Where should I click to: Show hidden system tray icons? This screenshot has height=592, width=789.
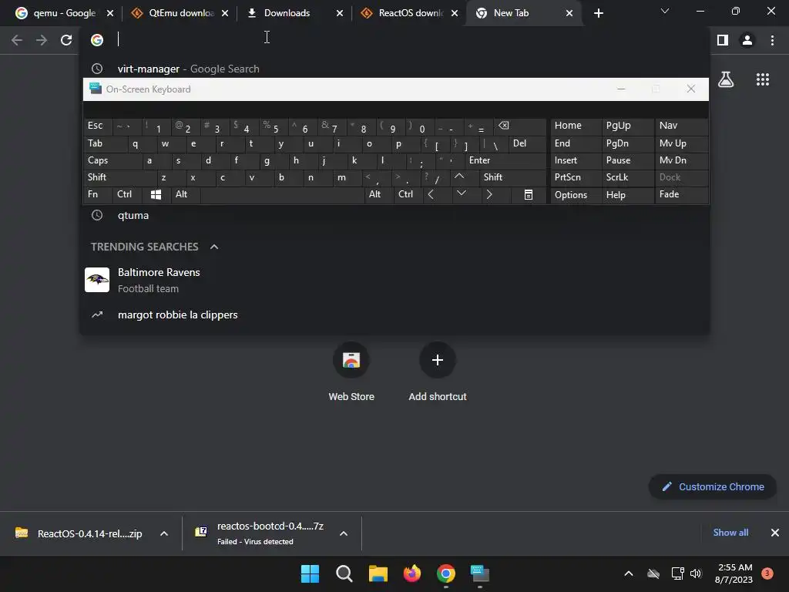629,573
